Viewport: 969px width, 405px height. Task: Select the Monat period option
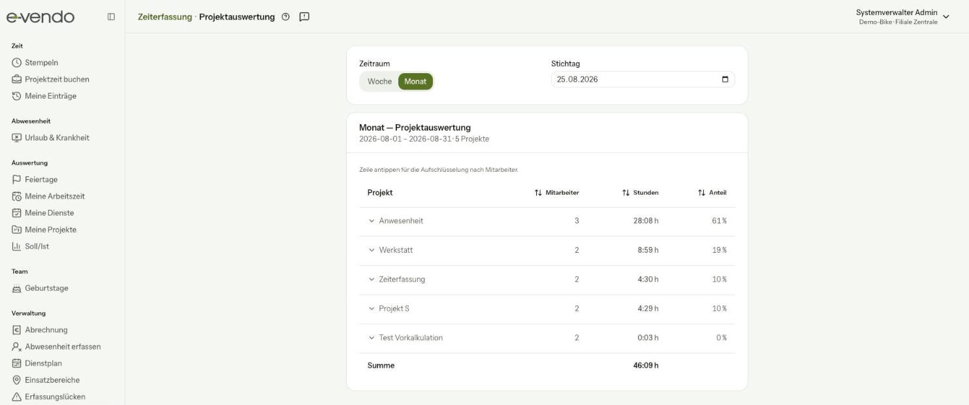pyautogui.click(x=415, y=82)
